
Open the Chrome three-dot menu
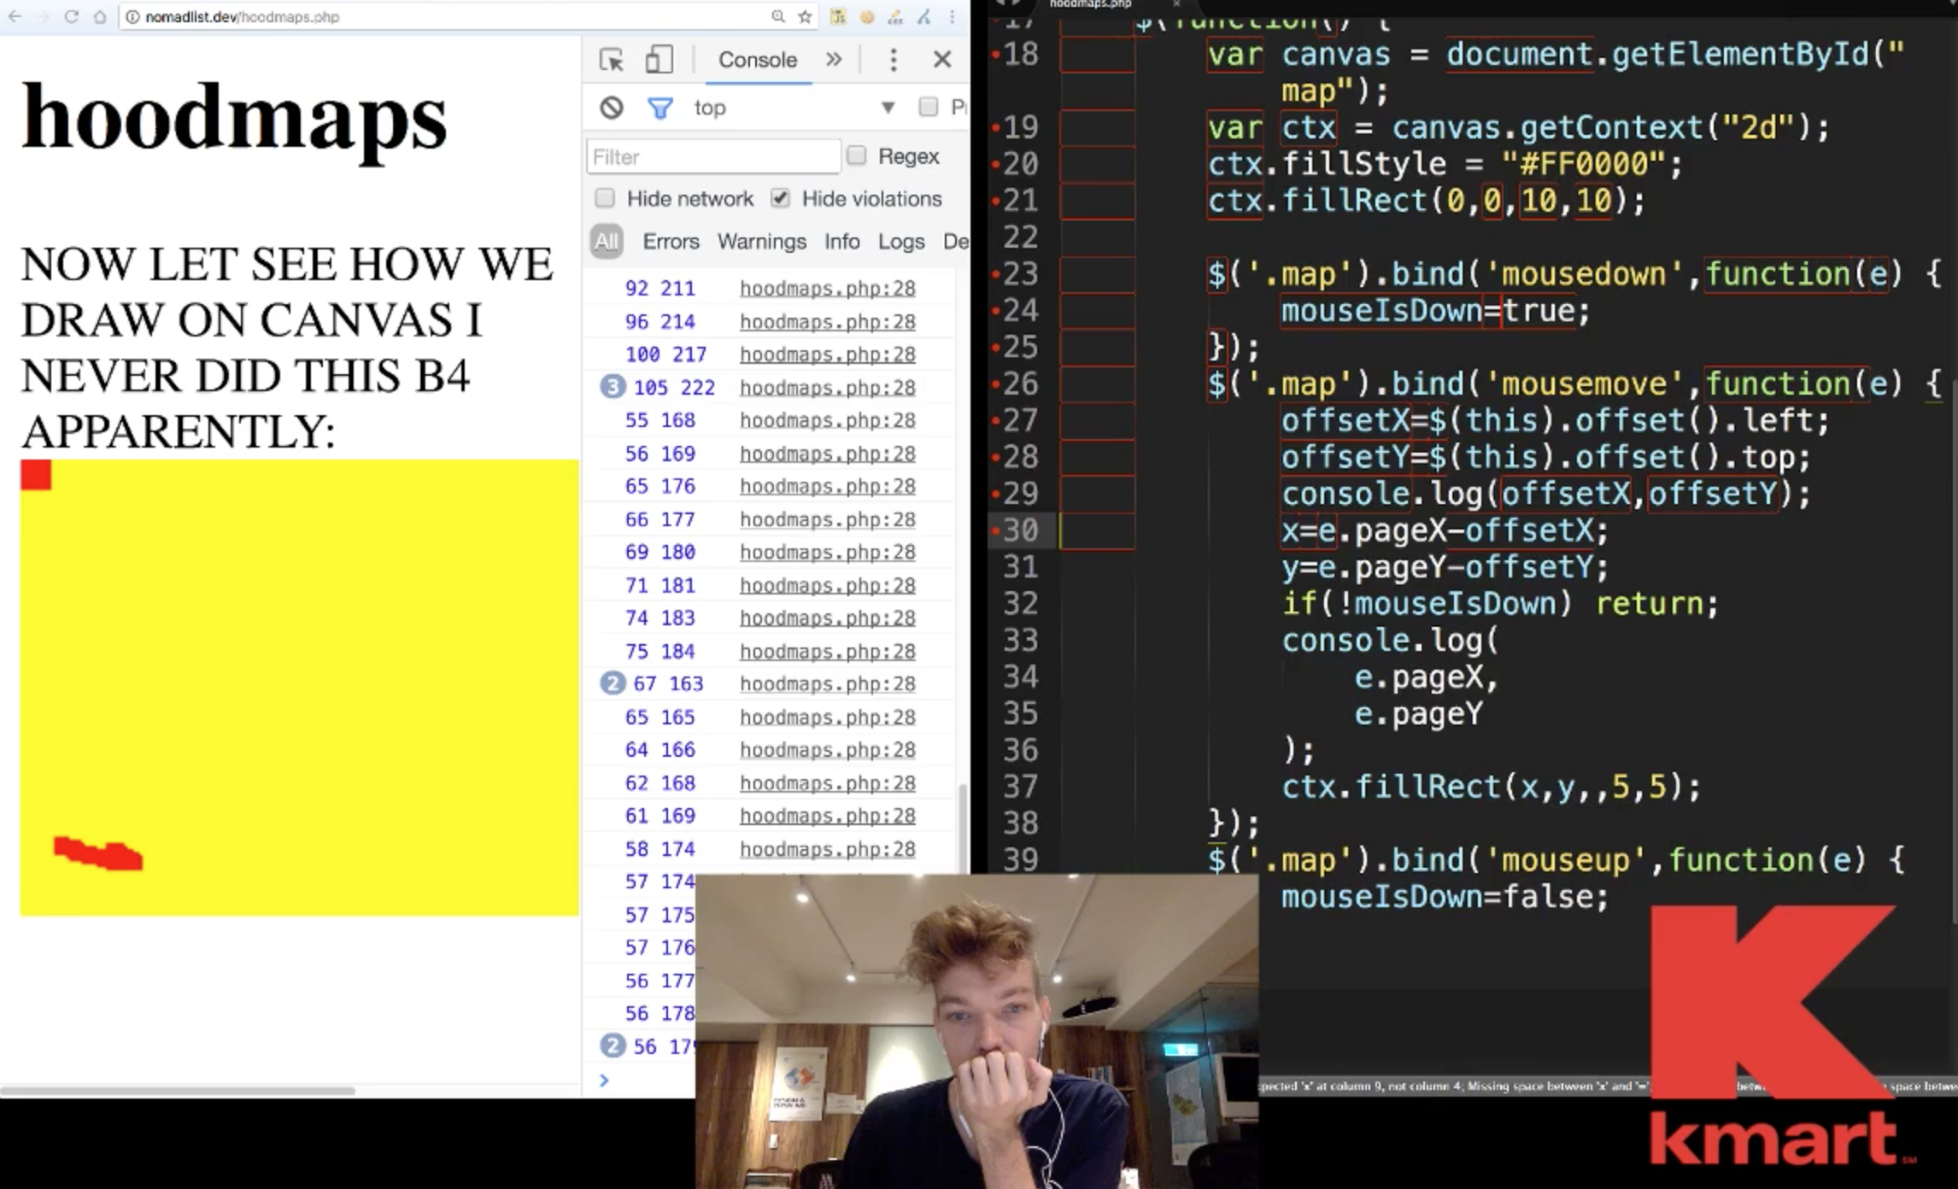pos(952,16)
